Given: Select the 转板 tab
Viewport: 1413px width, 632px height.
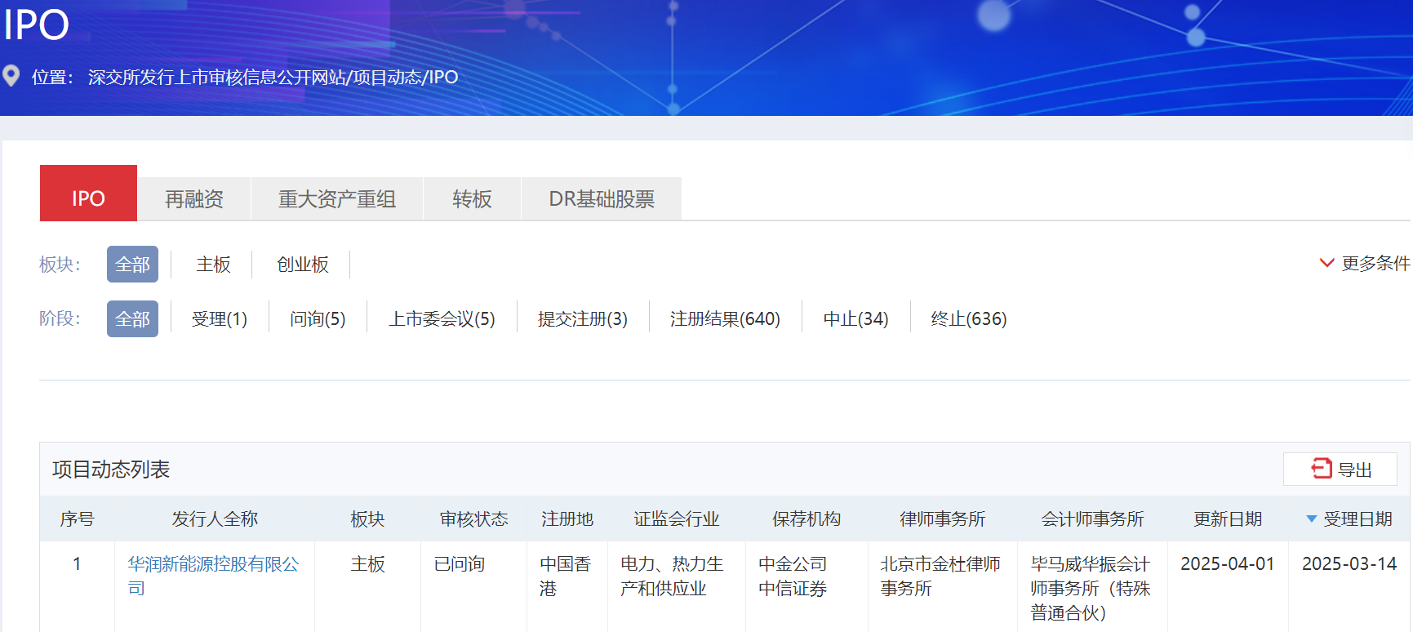Looking at the screenshot, I should tap(472, 198).
